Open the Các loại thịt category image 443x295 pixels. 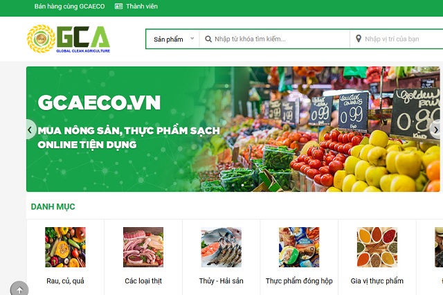[143, 247]
